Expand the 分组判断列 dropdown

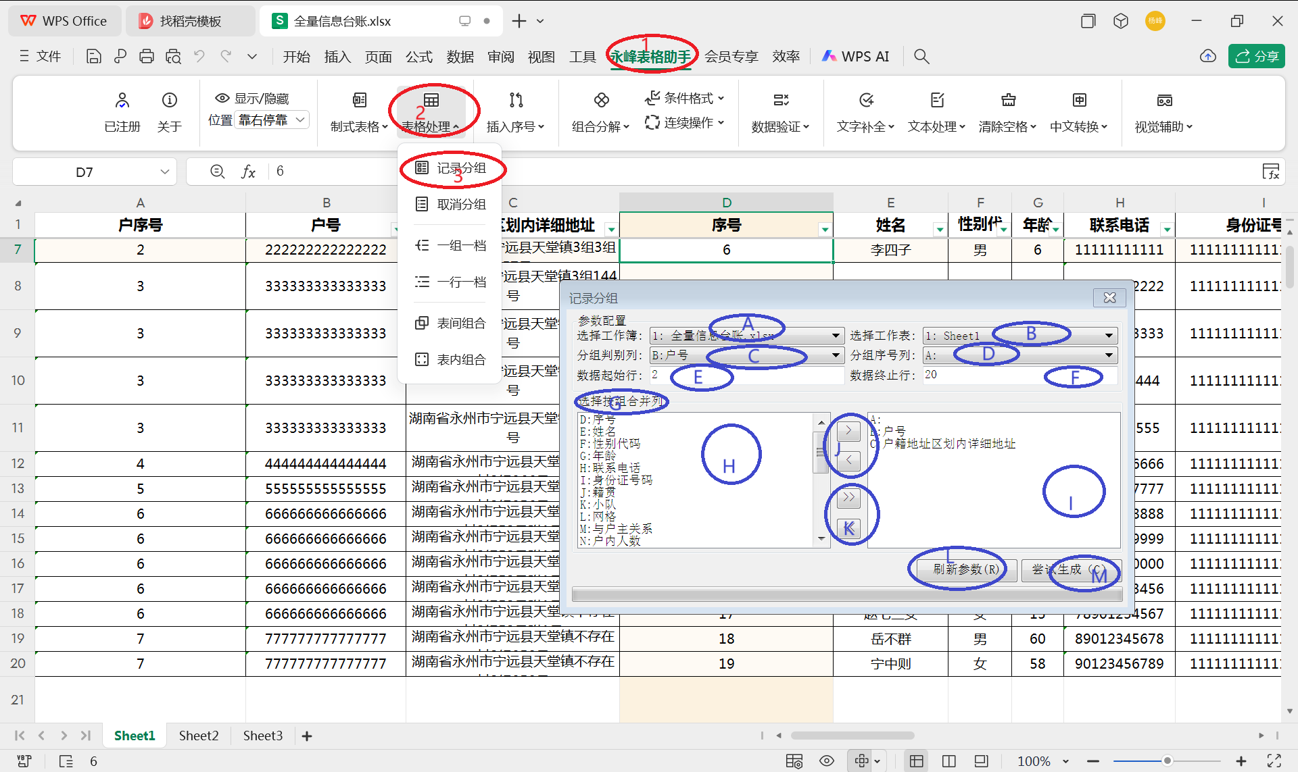836,355
